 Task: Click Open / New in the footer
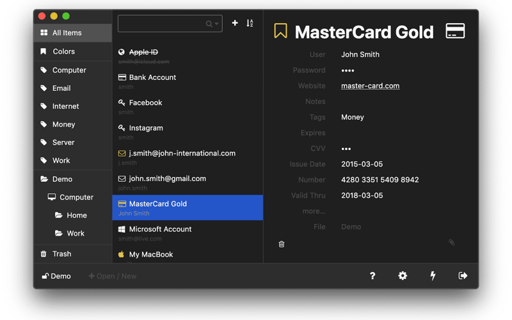113,276
